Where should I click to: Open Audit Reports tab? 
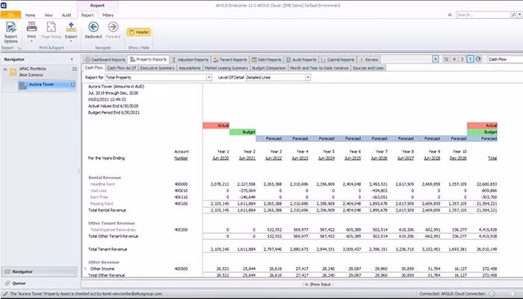301,59
